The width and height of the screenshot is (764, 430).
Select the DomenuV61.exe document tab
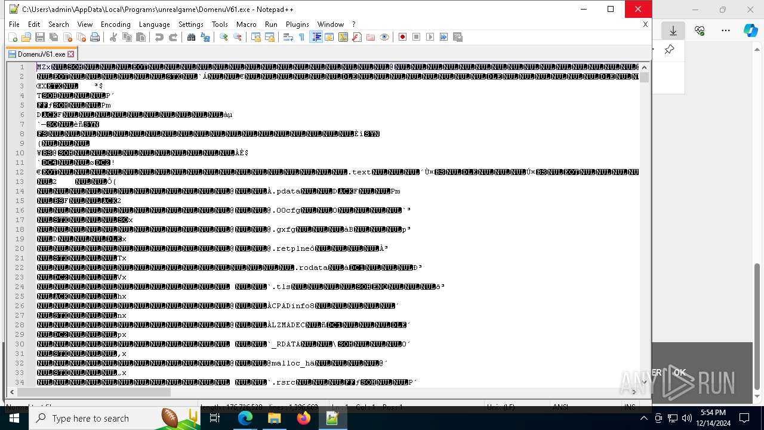[x=41, y=54]
